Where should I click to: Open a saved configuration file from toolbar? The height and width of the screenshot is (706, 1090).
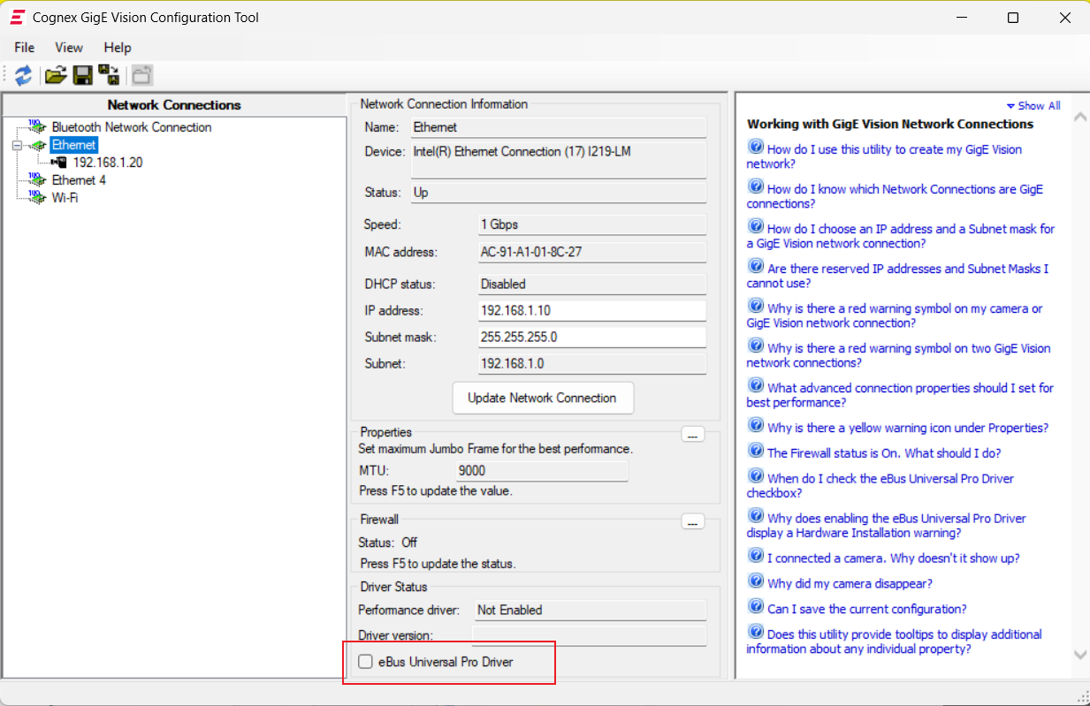(55, 75)
